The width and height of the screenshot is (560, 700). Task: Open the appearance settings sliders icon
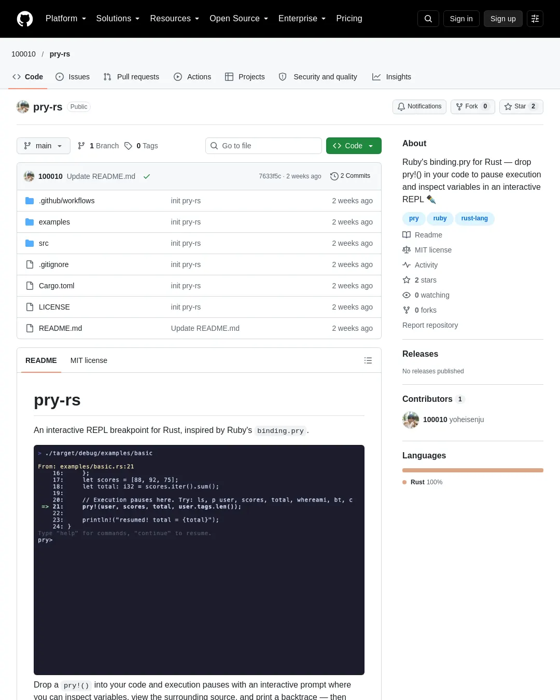tap(535, 19)
